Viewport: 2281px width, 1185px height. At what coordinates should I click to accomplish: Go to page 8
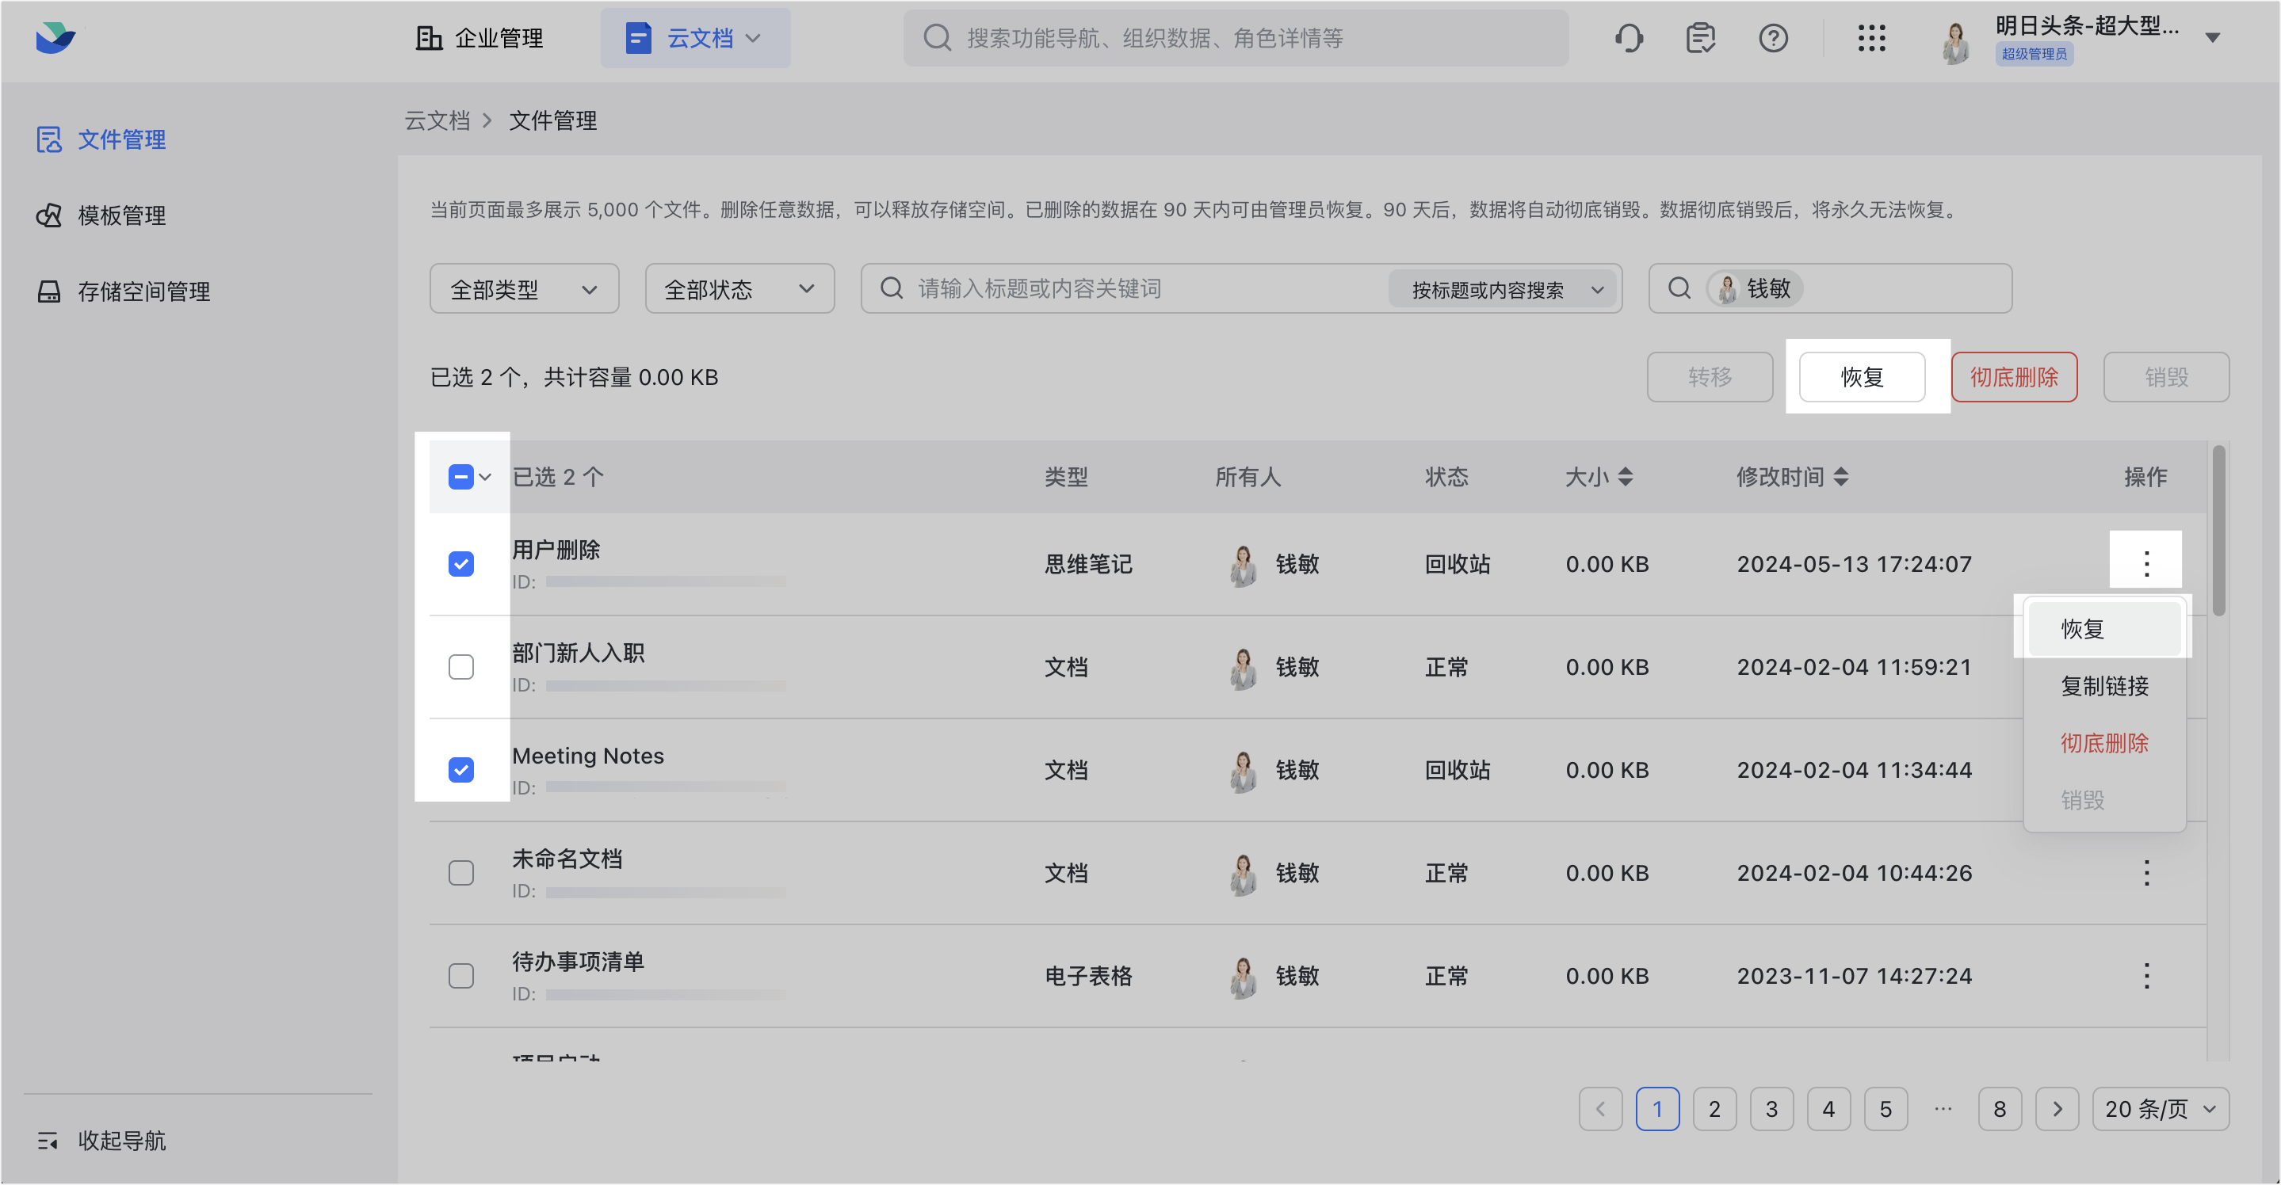2000,1109
